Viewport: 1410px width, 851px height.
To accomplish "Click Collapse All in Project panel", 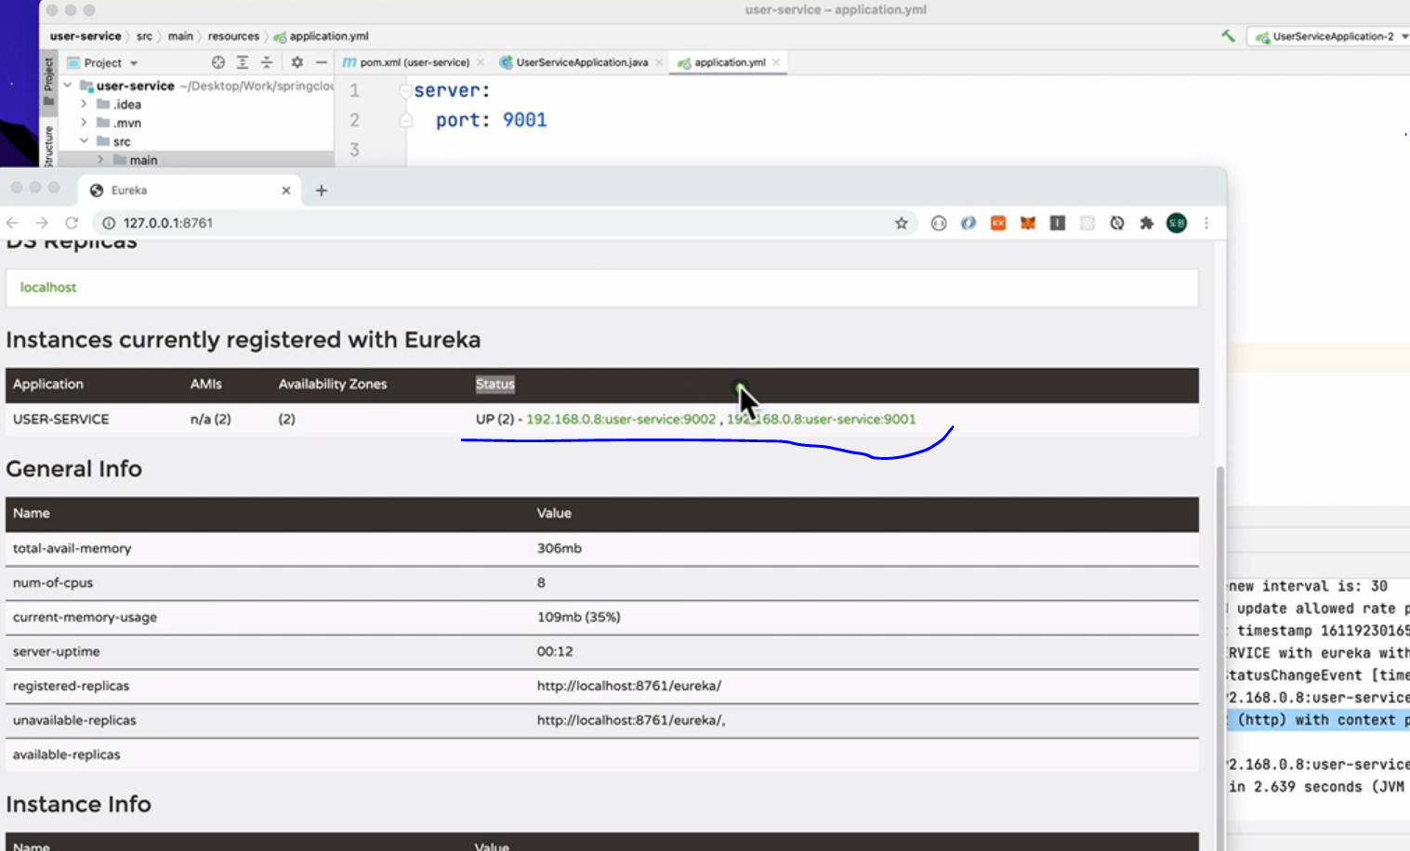I will pyautogui.click(x=267, y=62).
